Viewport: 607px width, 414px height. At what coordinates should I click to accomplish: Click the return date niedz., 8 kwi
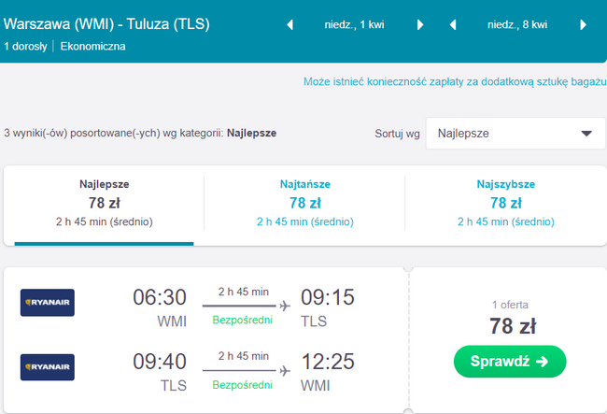click(x=517, y=25)
